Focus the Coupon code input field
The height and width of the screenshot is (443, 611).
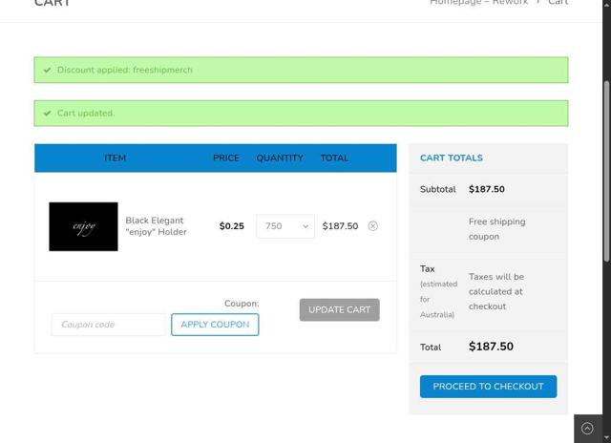click(x=109, y=325)
